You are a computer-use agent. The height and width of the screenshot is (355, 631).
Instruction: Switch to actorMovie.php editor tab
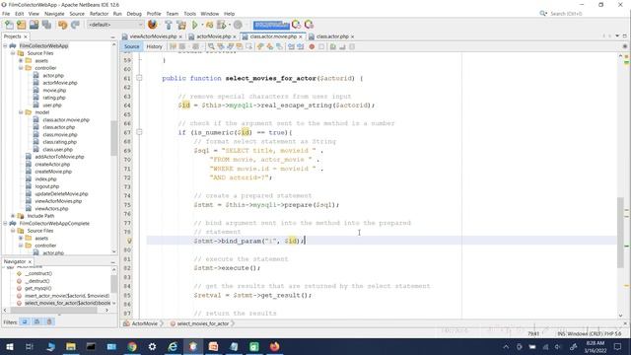coord(213,36)
